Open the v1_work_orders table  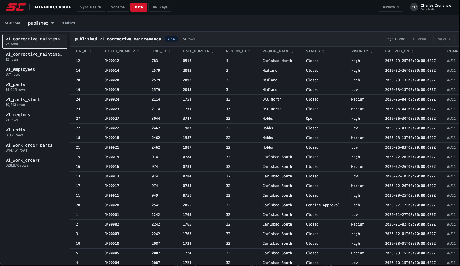click(35, 163)
